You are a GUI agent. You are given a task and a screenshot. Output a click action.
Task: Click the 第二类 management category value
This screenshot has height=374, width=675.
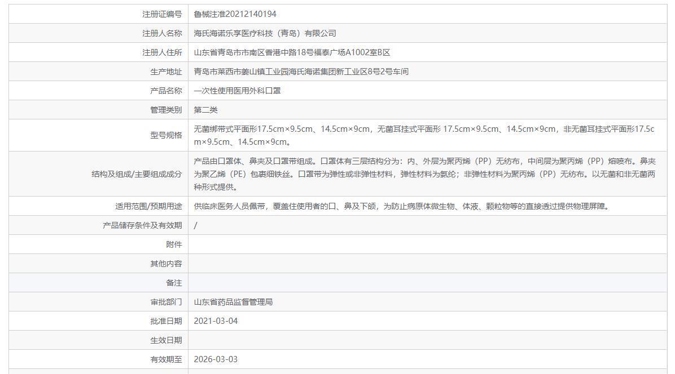click(205, 110)
